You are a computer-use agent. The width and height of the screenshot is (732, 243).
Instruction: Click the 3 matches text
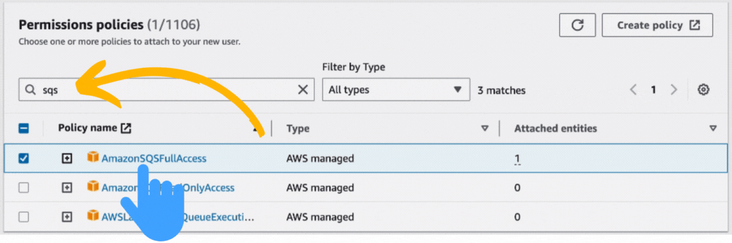coord(501,90)
